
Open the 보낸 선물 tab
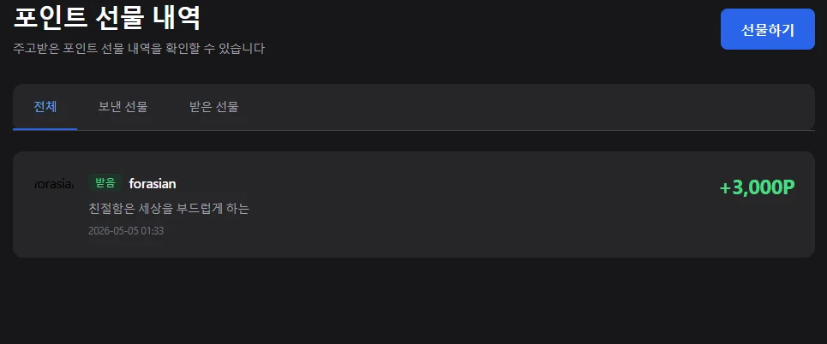point(123,107)
